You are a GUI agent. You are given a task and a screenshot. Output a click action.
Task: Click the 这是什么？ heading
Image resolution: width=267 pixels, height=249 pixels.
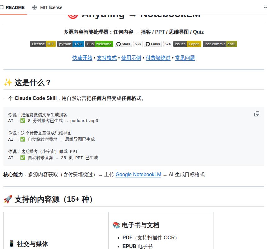coord(33,82)
